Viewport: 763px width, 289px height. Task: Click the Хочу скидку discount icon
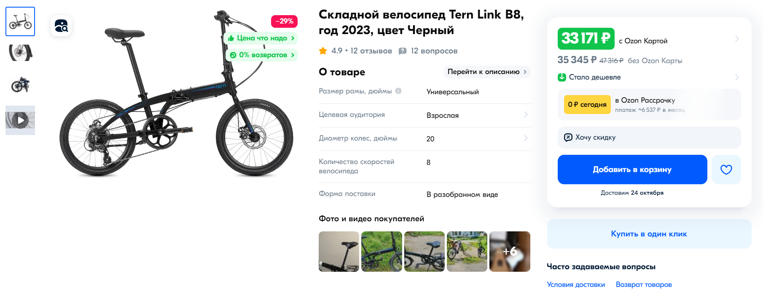pyautogui.click(x=568, y=137)
